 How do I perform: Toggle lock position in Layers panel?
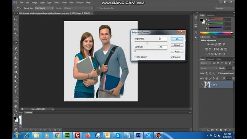click(213, 78)
